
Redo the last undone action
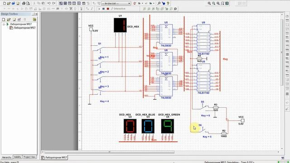click(x=53, y=3)
